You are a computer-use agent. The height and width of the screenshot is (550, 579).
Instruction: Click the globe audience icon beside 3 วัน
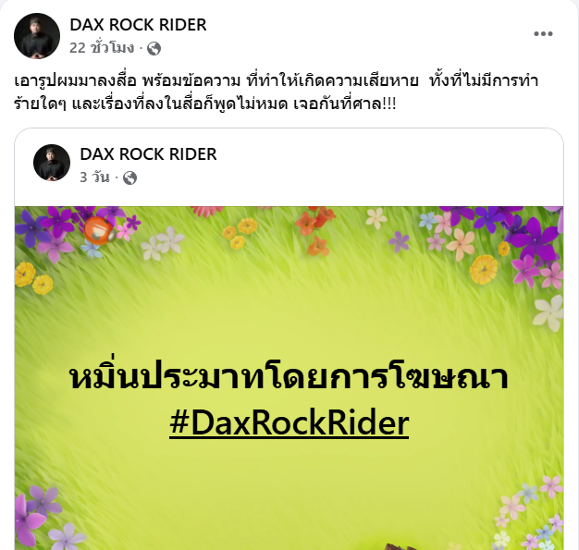(129, 177)
